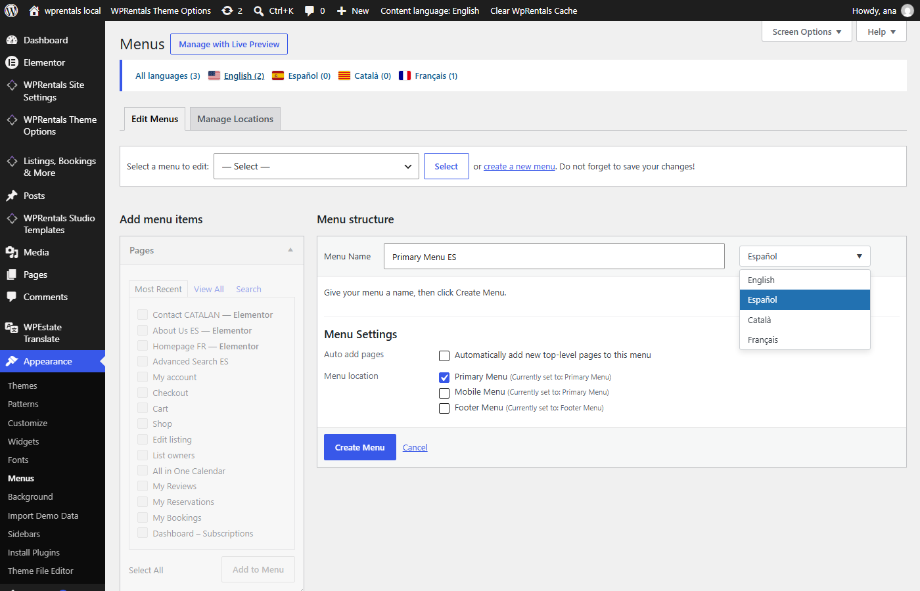Collapse the Pages accordion section
The height and width of the screenshot is (591, 920).
click(x=290, y=250)
